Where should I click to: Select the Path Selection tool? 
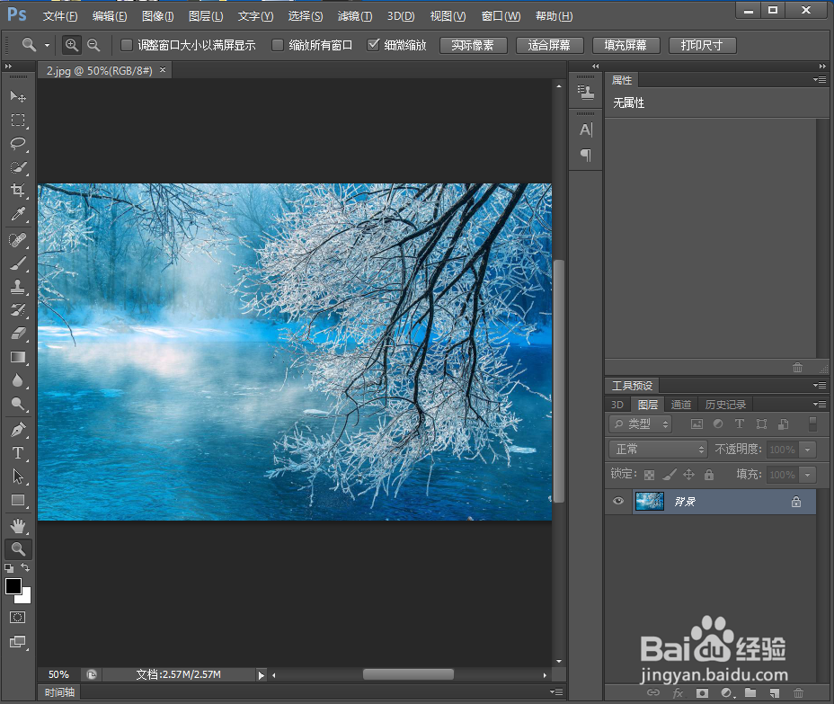(18, 477)
